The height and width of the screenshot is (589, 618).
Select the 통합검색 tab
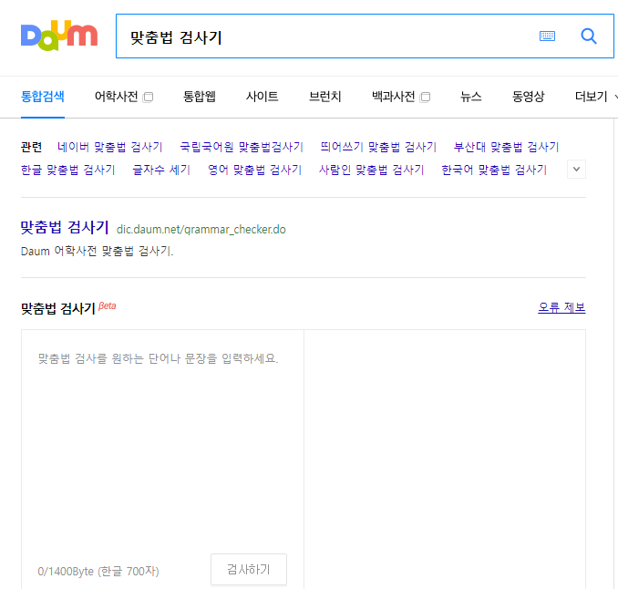tap(43, 97)
